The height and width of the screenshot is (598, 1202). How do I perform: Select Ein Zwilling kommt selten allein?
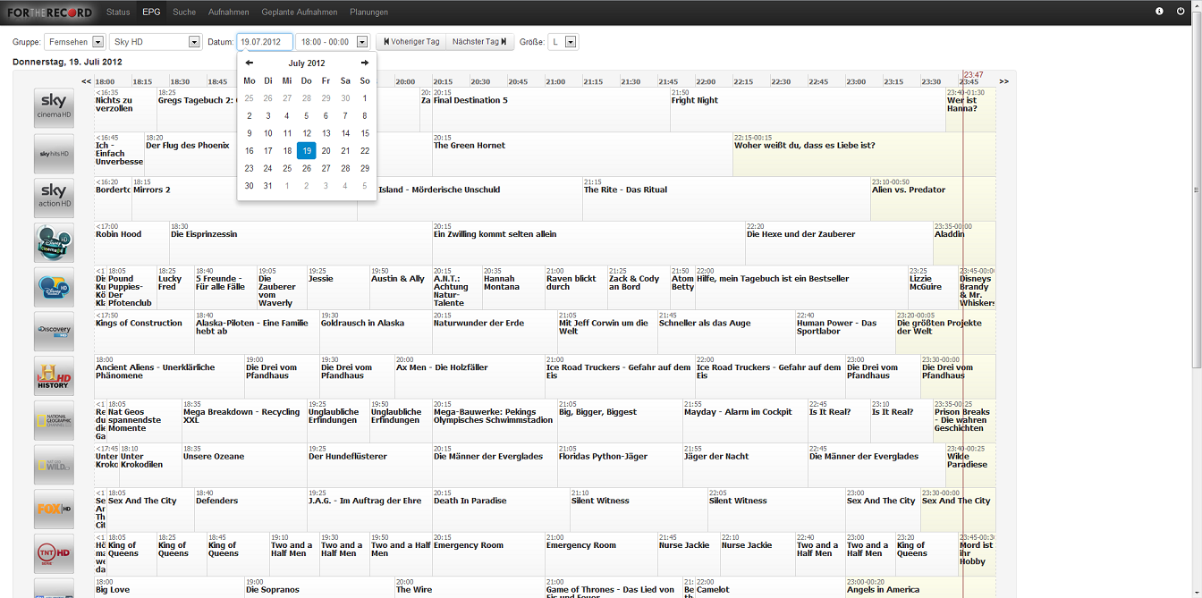[588, 243]
